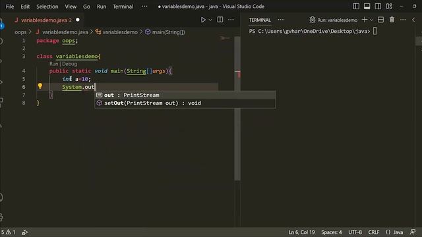Open Terminal menu

tap(123, 7)
